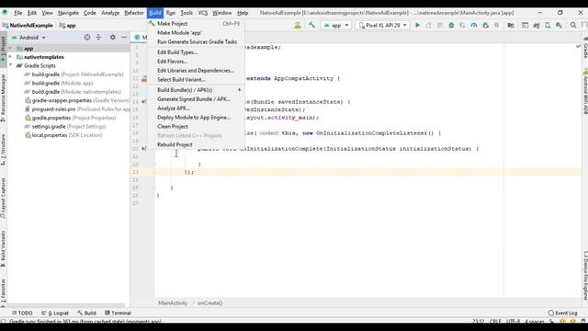Click the Make Project hammer icon in toolbar
Image resolution: width=588 pixels, height=331 pixels.
311,25
